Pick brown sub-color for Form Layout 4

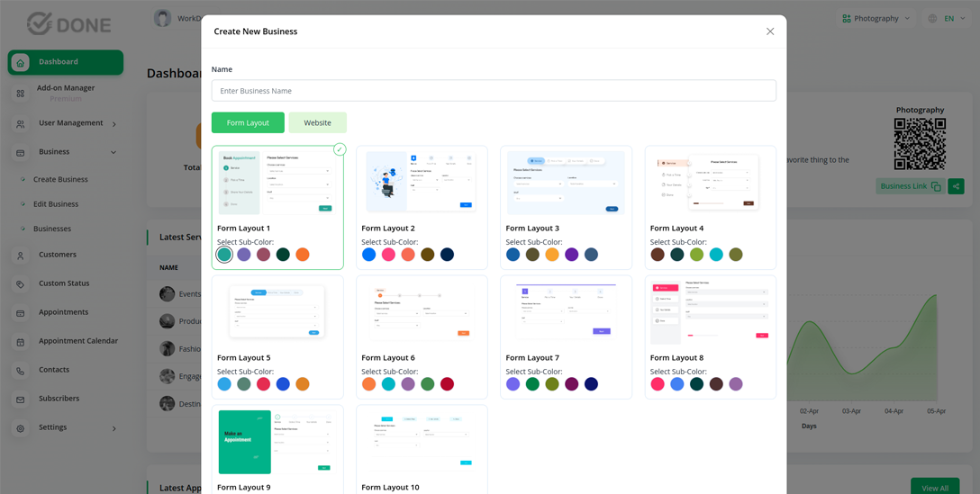click(x=658, y=254)
